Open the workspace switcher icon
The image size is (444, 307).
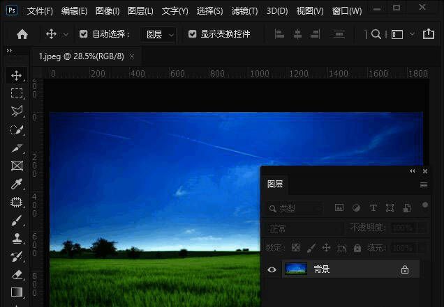coord(397,34)
